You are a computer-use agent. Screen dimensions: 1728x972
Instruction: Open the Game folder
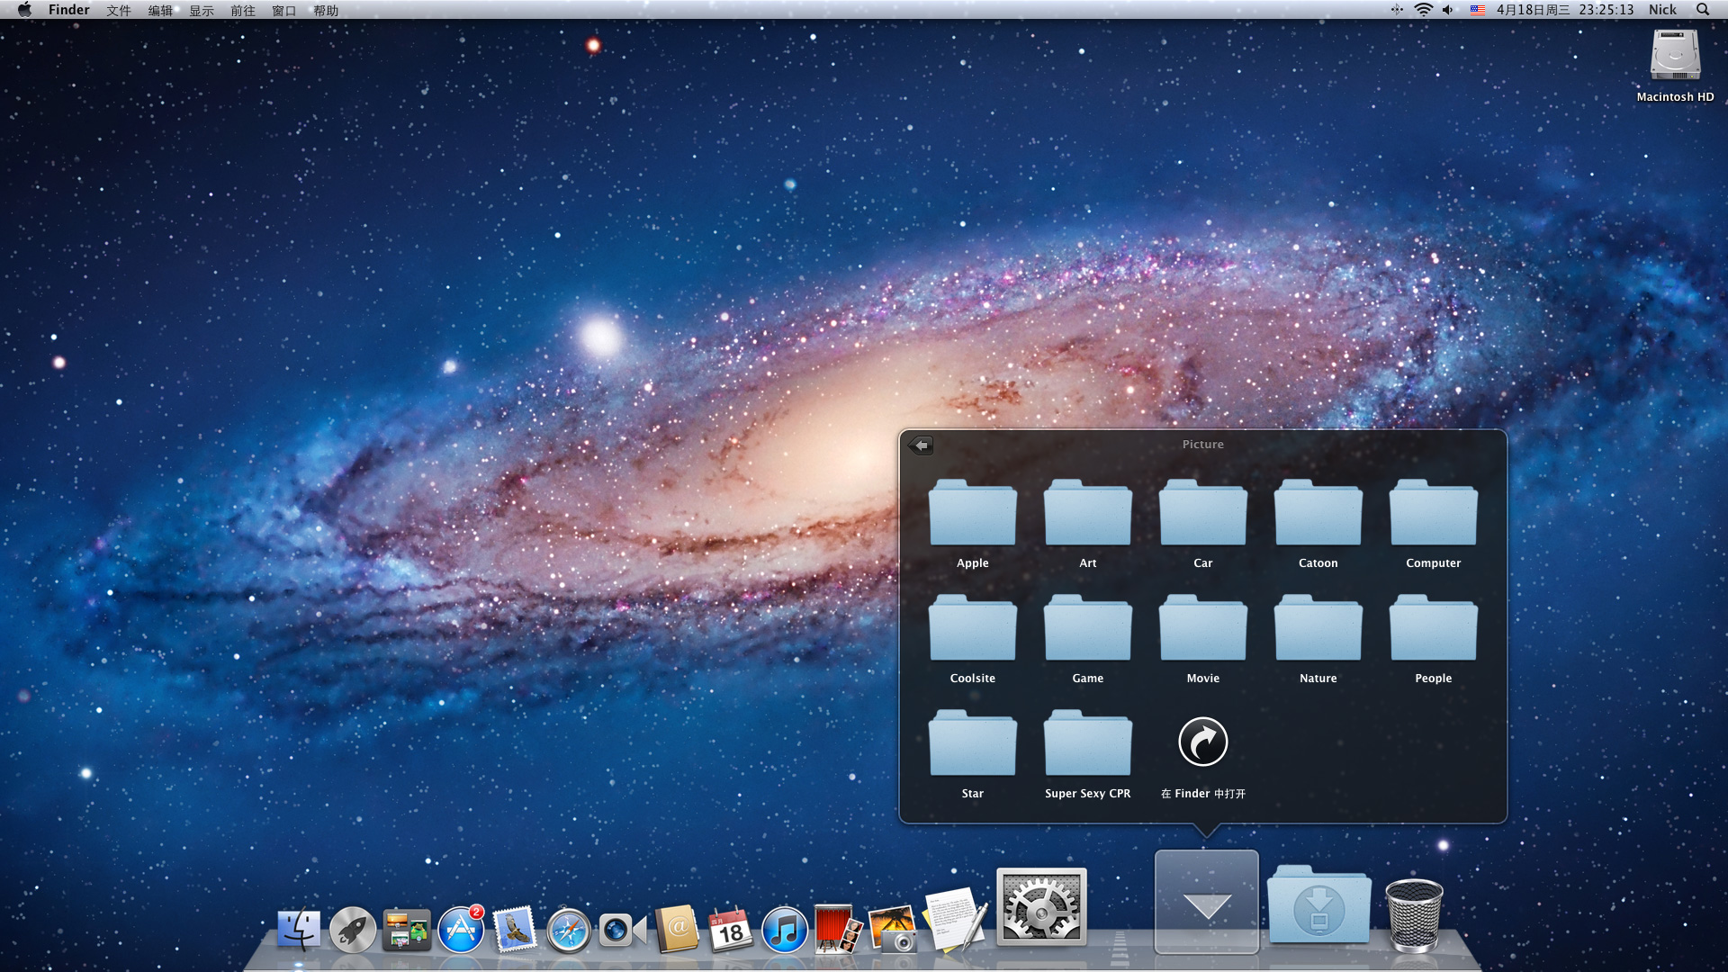tap(1087, 628)
